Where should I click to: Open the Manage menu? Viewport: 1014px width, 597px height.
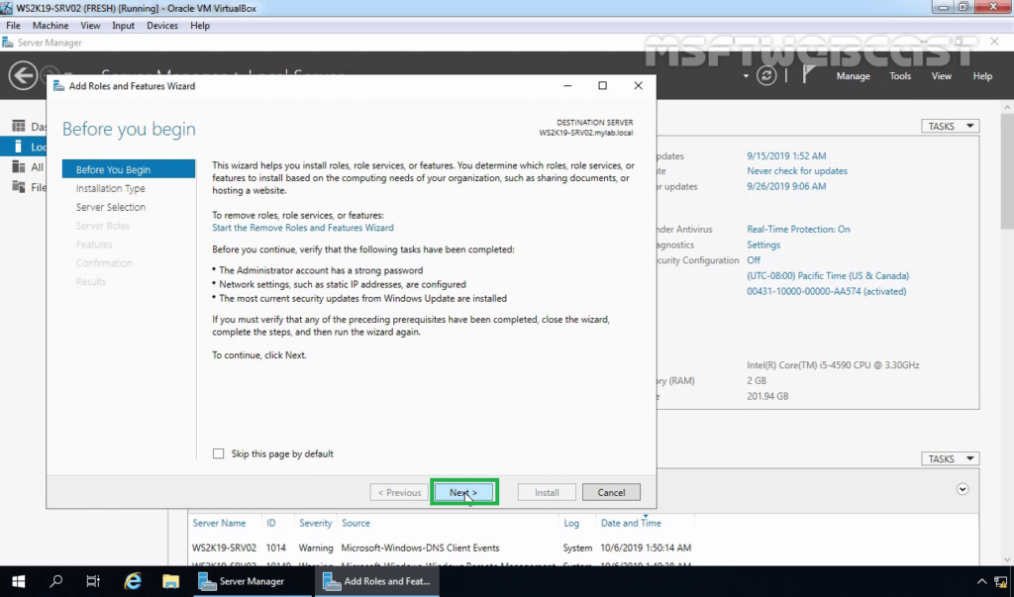pyautogui.click(x=853, y=76)
